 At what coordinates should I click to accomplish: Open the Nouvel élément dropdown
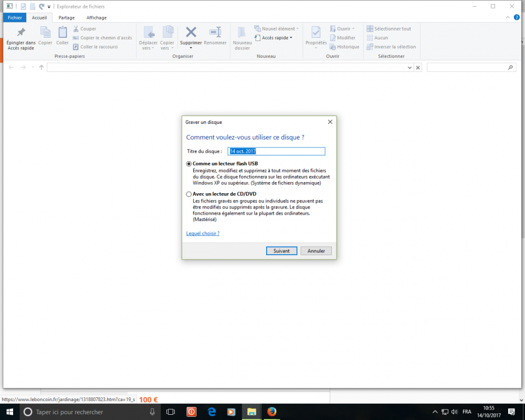tap(276, 29)
